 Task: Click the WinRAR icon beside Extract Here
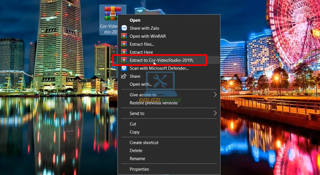[x=124, y=52]
